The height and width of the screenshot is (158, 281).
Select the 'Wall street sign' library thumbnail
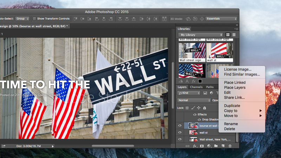(192, 51)
